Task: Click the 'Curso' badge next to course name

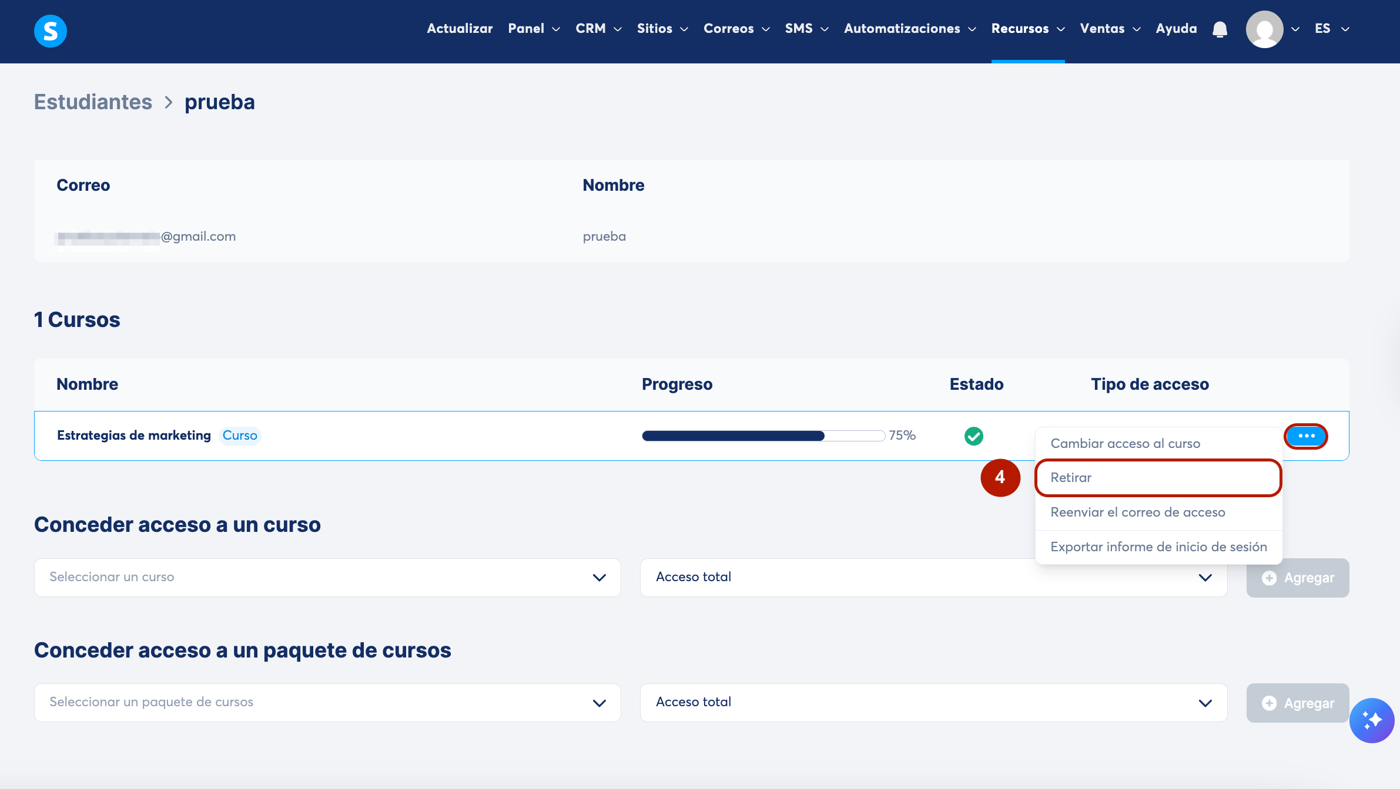Action: [x=240, y=436]
